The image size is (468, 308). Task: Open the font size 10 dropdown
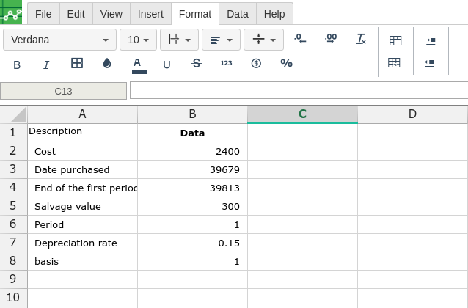(138, 40)
